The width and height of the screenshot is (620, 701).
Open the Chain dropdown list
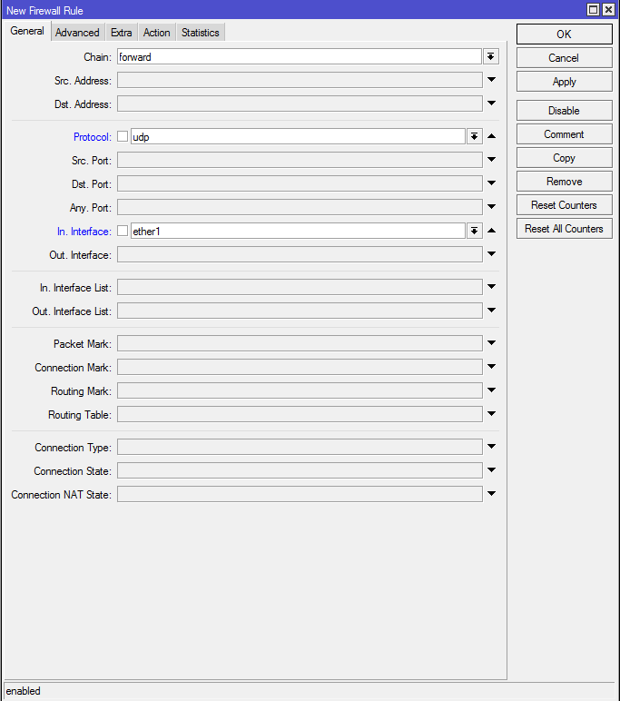(x=490, y=57)
